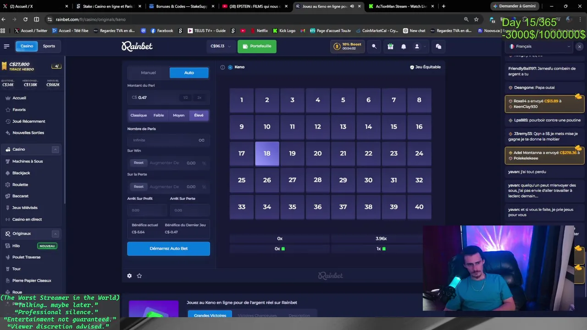Open the Facebook bookmark

[x=161, y=31]
